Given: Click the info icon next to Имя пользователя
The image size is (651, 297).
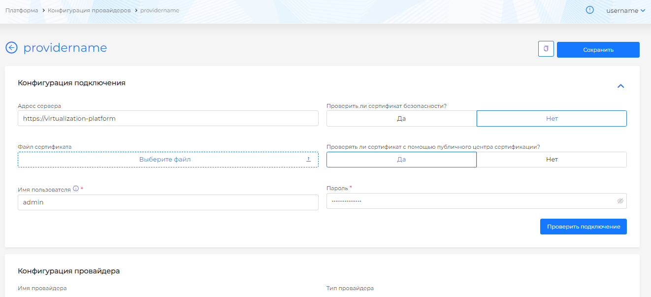Looking at the screenshot, I should pos(76,188).
